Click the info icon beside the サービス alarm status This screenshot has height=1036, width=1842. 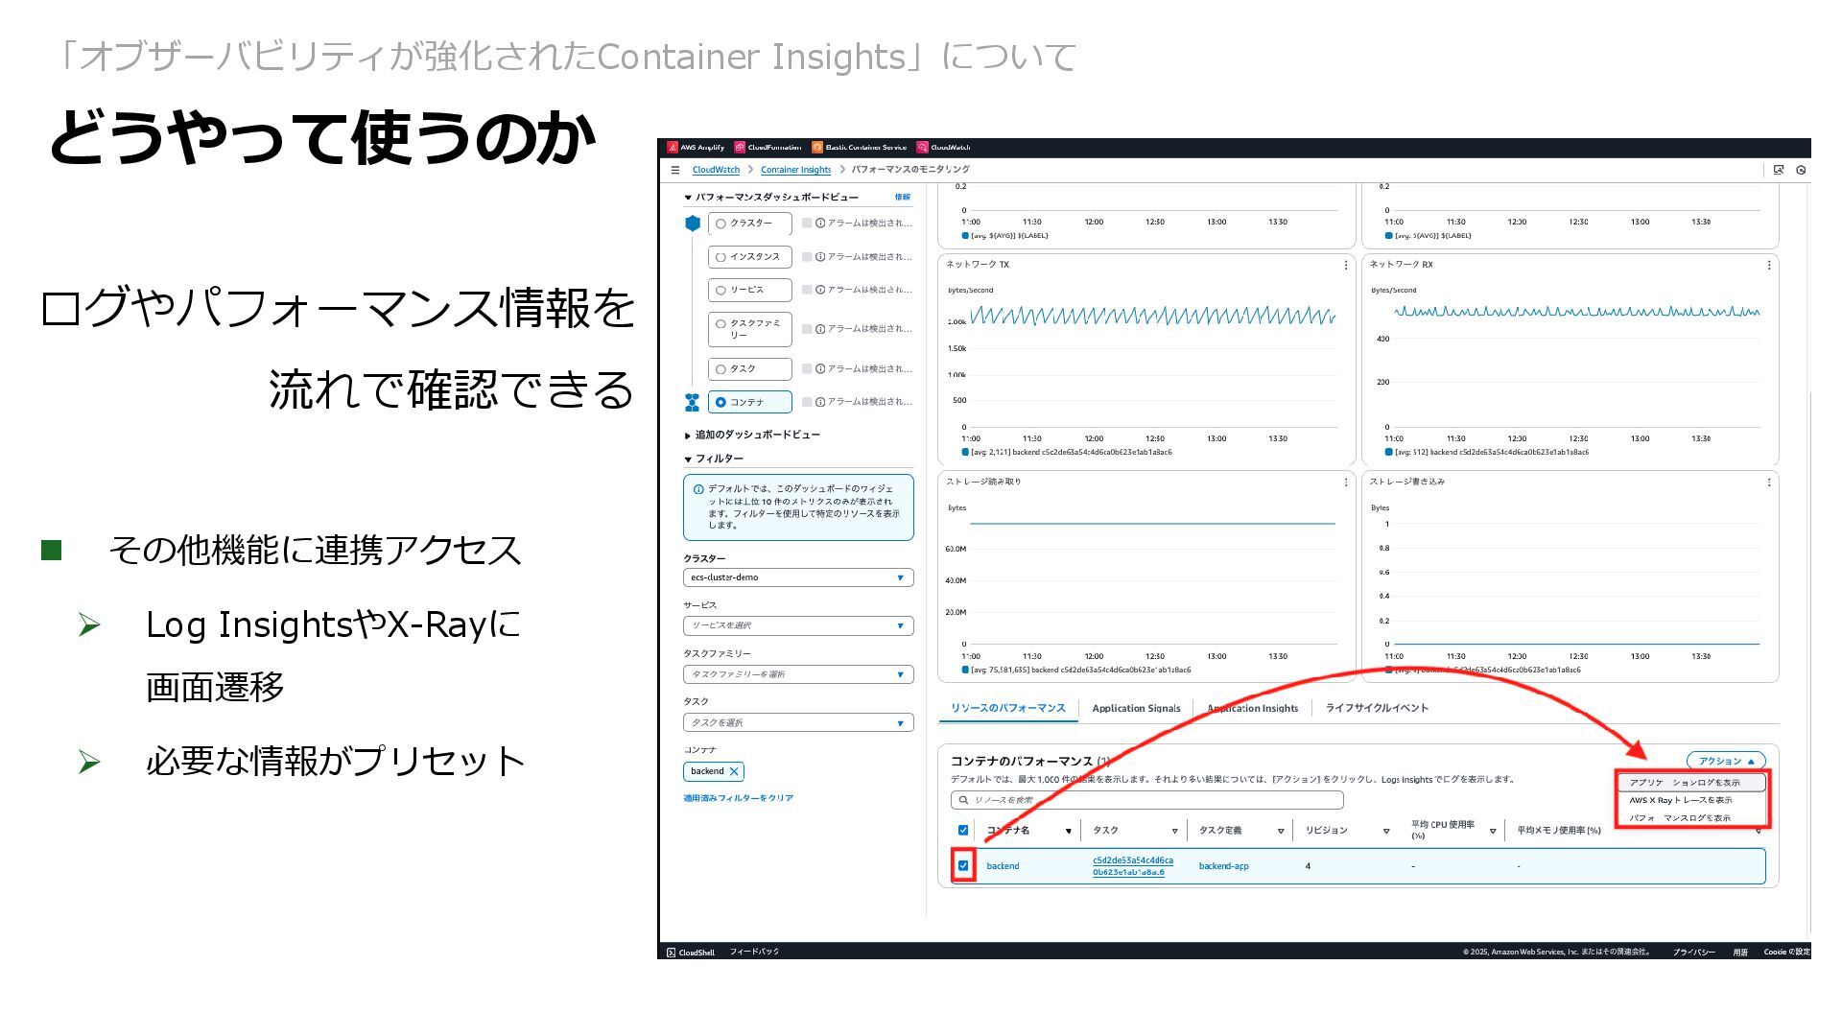(x=820, y=290)
